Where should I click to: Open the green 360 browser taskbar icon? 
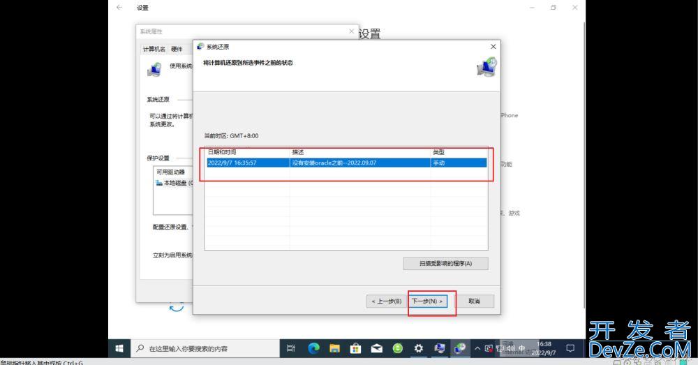398,348
